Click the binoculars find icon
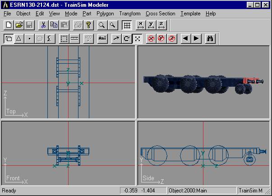Image resolution: width=272 pixels, height=196 pixels. (x=210, y=38)
